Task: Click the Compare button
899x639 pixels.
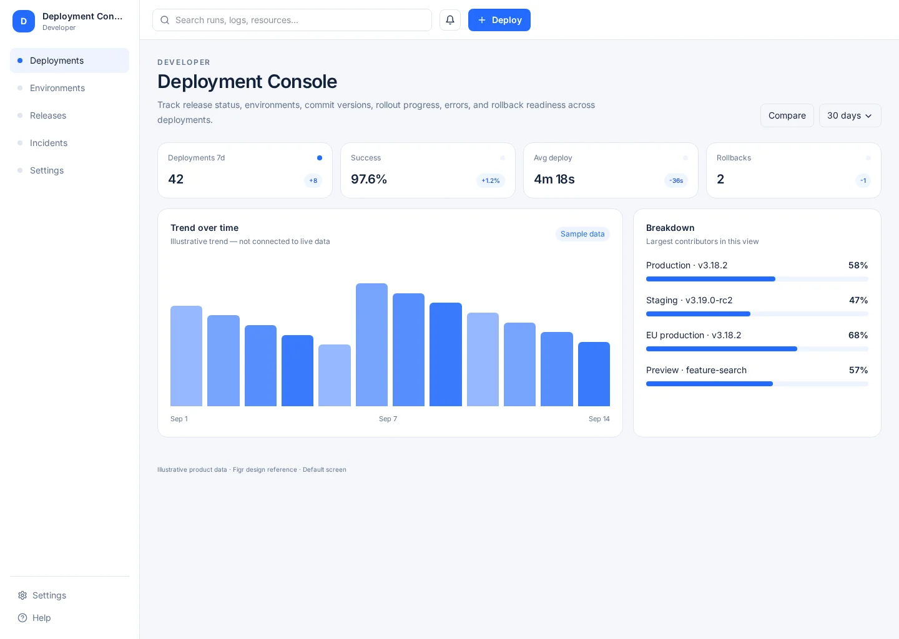Action: 787,115
